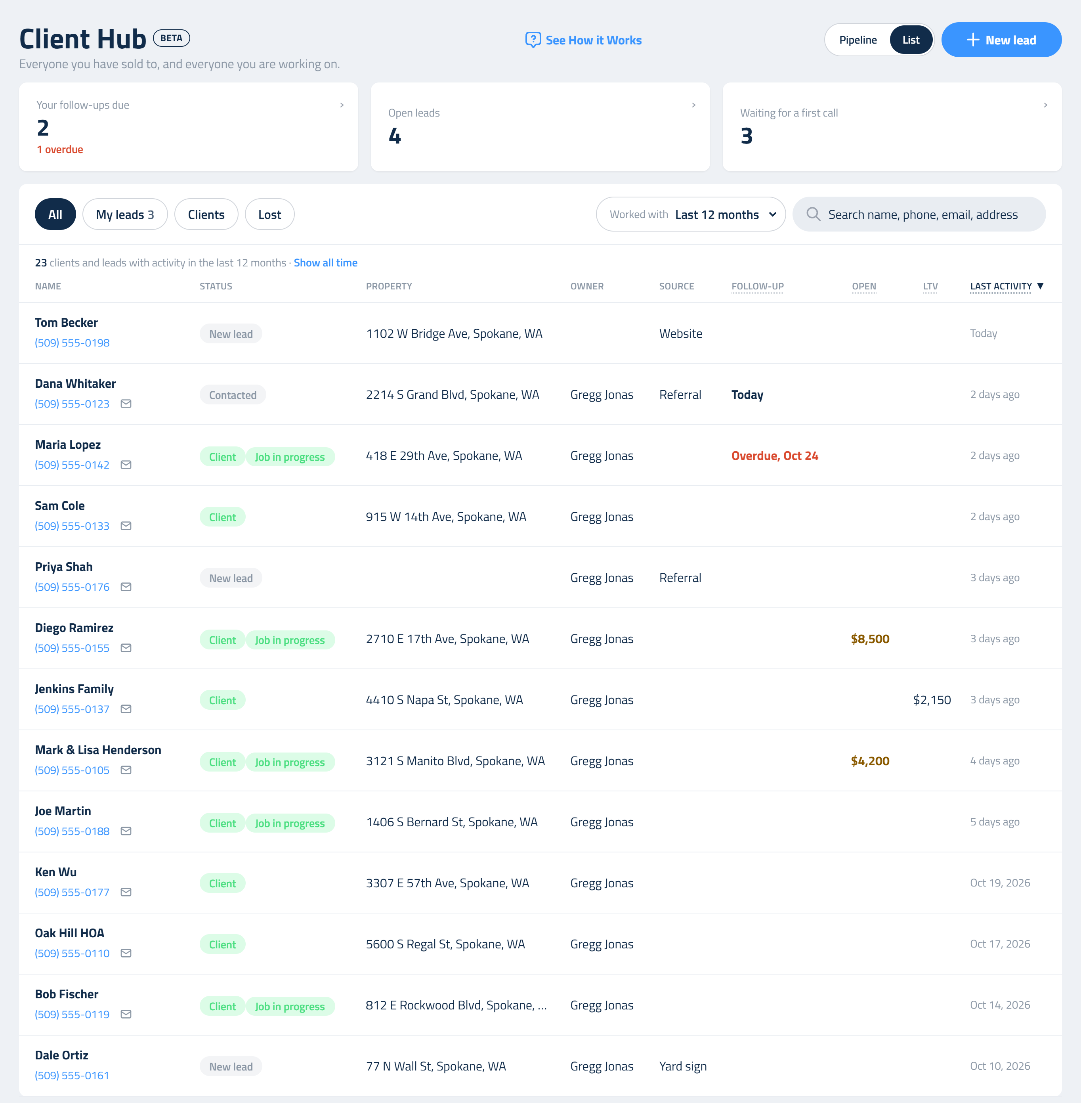Select the My leads 3 tab
The image size is (1081, 1103).
pyautogui.click(x=125, y=214)
